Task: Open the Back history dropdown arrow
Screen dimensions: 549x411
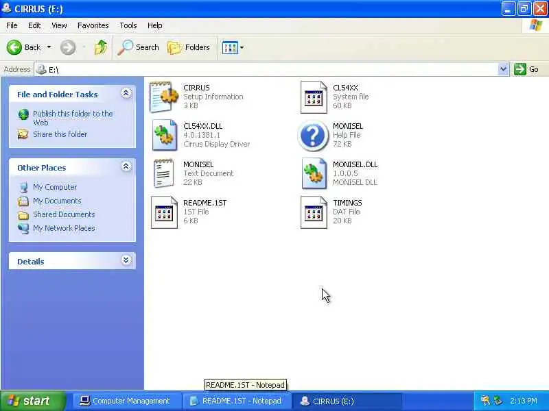Action: pyautogui.click(x=49, y=47)
